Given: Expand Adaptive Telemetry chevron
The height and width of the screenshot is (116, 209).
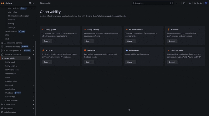Looking at the screenshot, I should [33, 47].
